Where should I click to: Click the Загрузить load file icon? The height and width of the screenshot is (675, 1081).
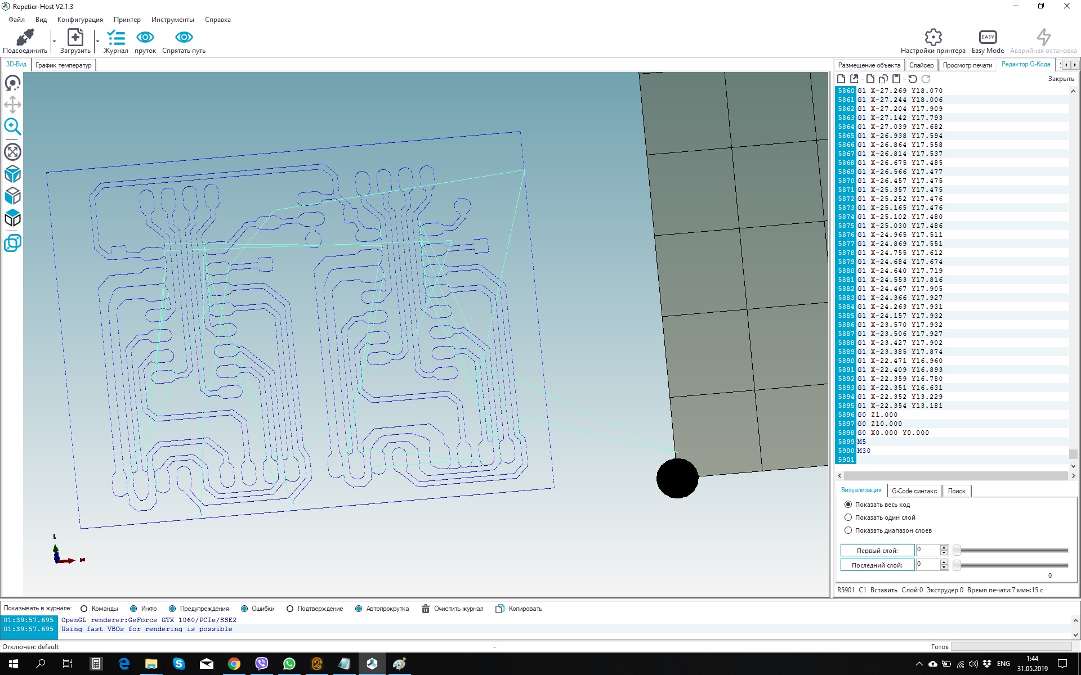coord(75,38)
